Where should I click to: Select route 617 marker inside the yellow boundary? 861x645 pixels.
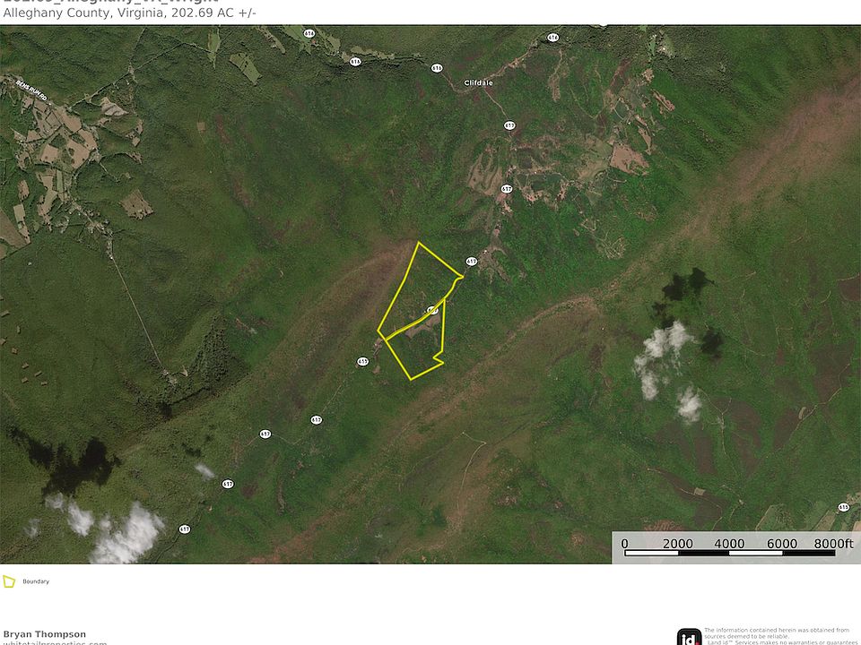point(432,310)
